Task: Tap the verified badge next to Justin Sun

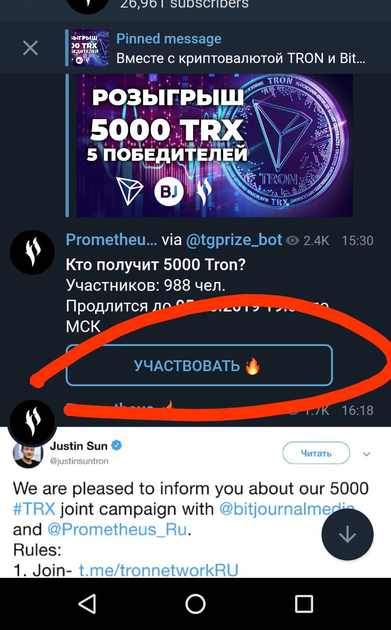Action: tap(117, 446)
